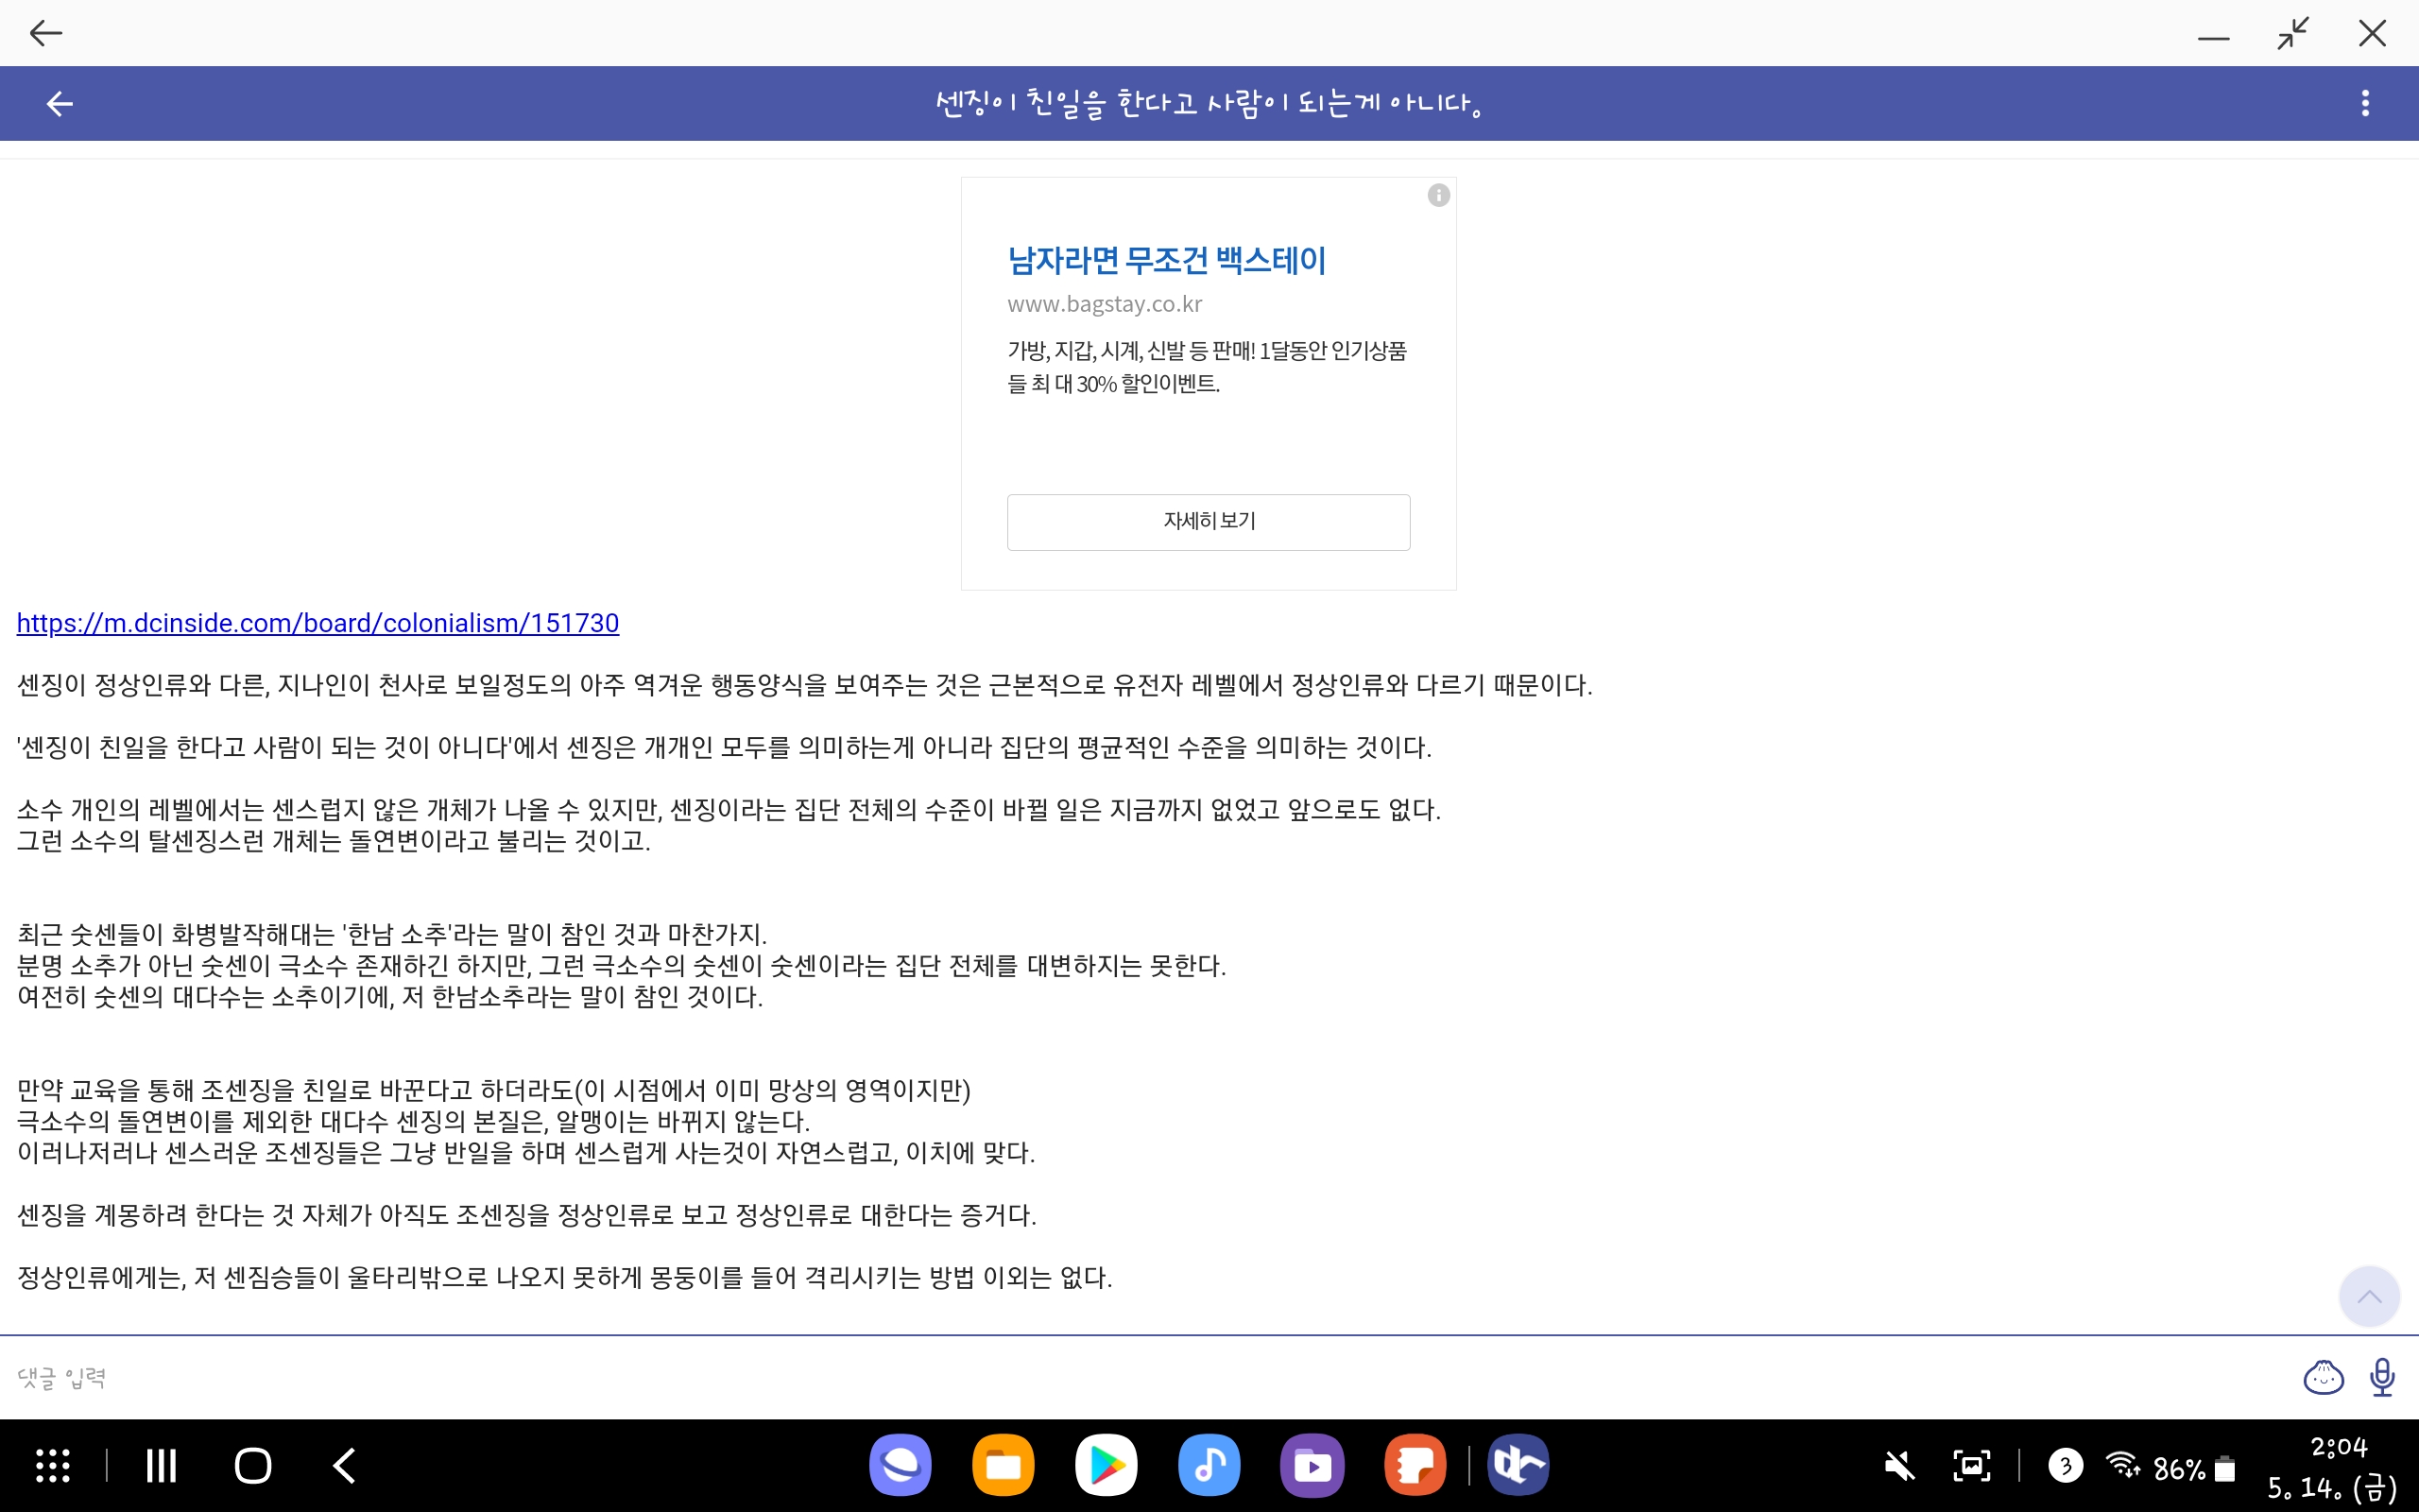Launch Samsung Internet from the dock
The image size is (2419, 1512).
tap(900, 1466)
